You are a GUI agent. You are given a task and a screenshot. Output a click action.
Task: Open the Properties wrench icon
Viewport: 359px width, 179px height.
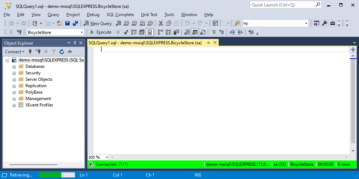click(x=325, y=23)
